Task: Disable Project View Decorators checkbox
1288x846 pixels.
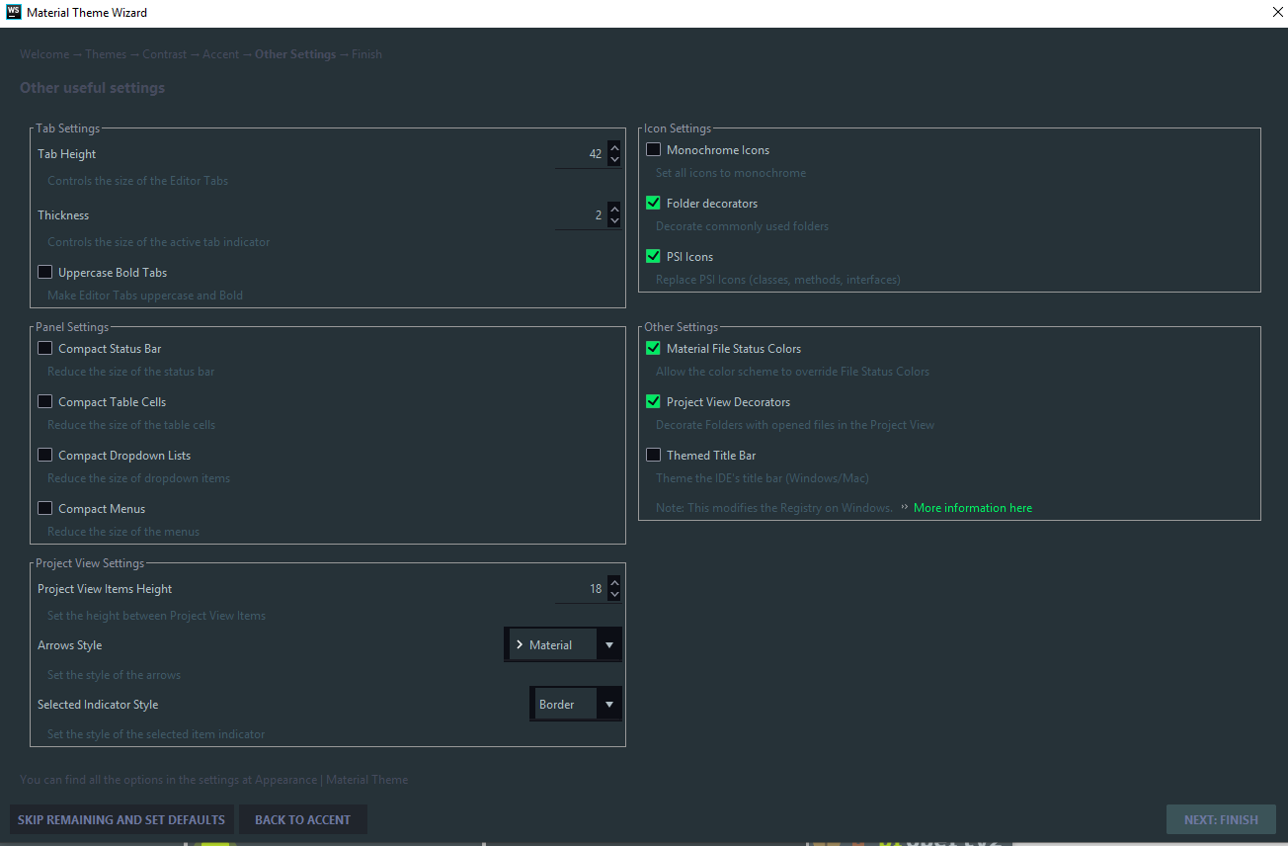Action: tap(654, 401)
